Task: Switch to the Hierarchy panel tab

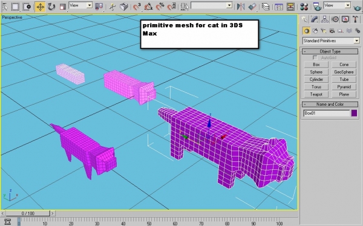Action: click(324, 19)
